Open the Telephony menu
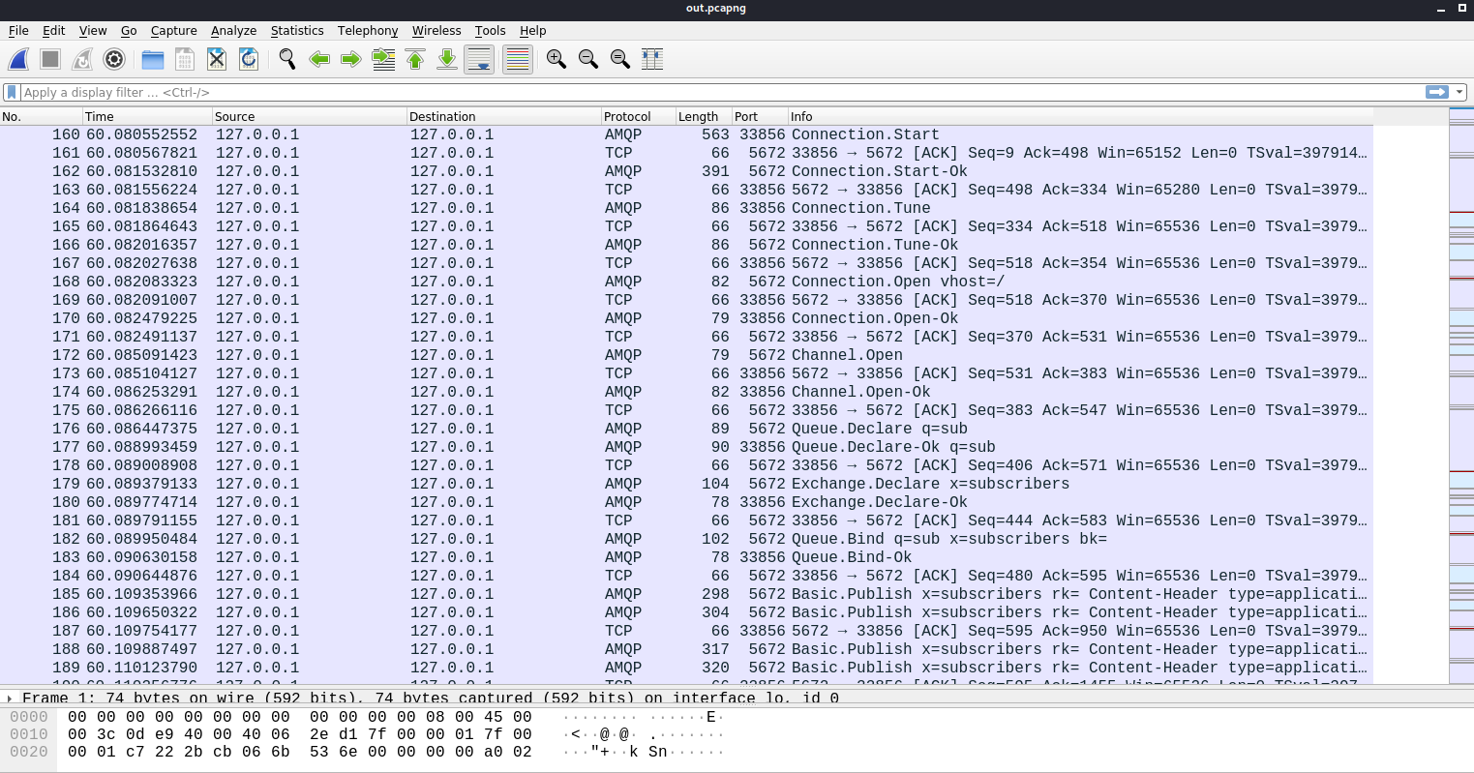 (x=368, y=30)
